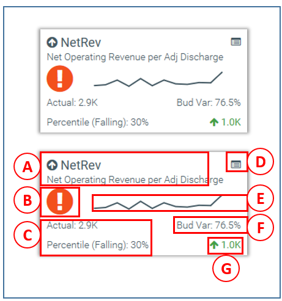Click green up arrow in box G
The height and width of the screenshot is (301, 282).
click(x=214, y=245)
